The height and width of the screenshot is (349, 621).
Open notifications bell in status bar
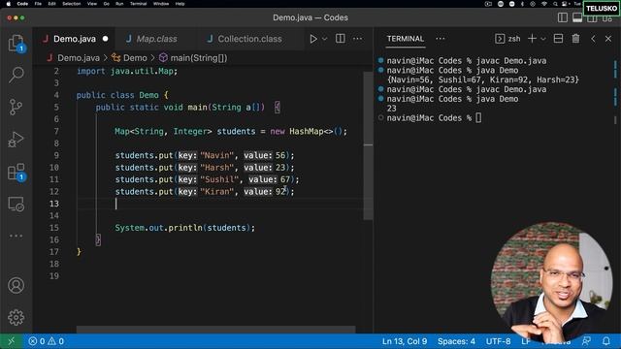pos(605,341)
